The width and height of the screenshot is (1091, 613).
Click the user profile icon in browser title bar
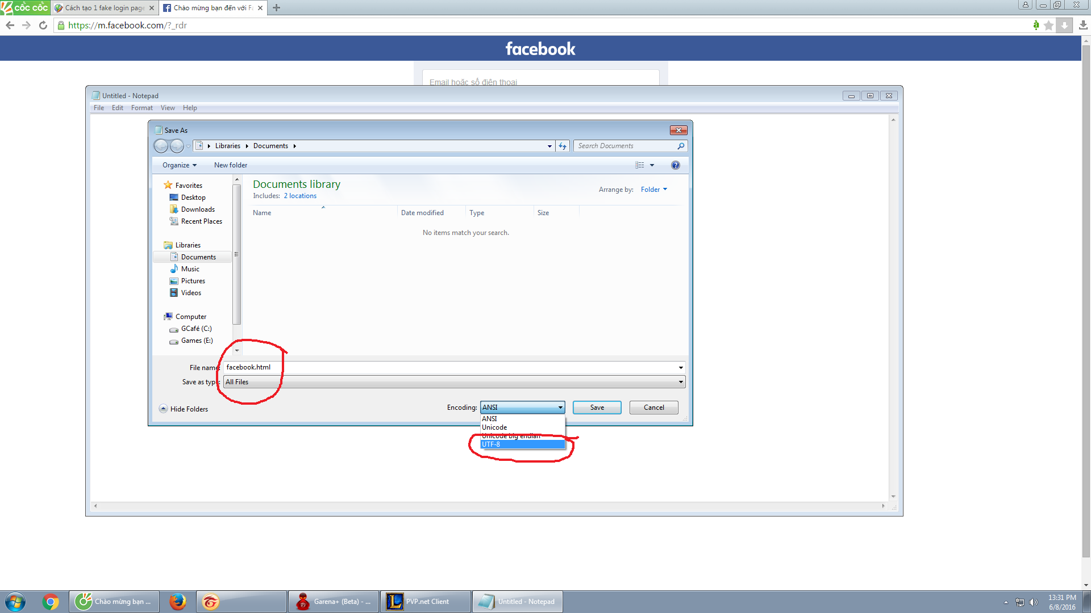tap(1025, 5)
